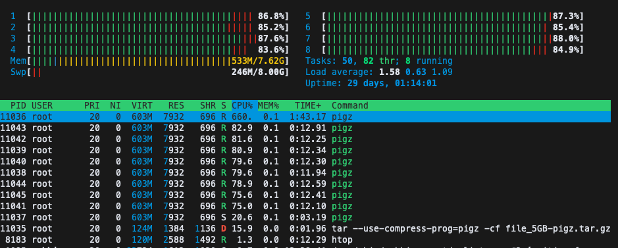Click the Swp usage meter bar

click(158, 72)
